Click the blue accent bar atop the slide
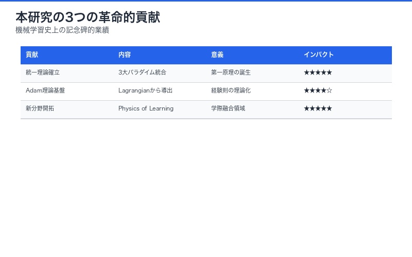Screen dimensions: 412x257 click(x=206, y=1)
